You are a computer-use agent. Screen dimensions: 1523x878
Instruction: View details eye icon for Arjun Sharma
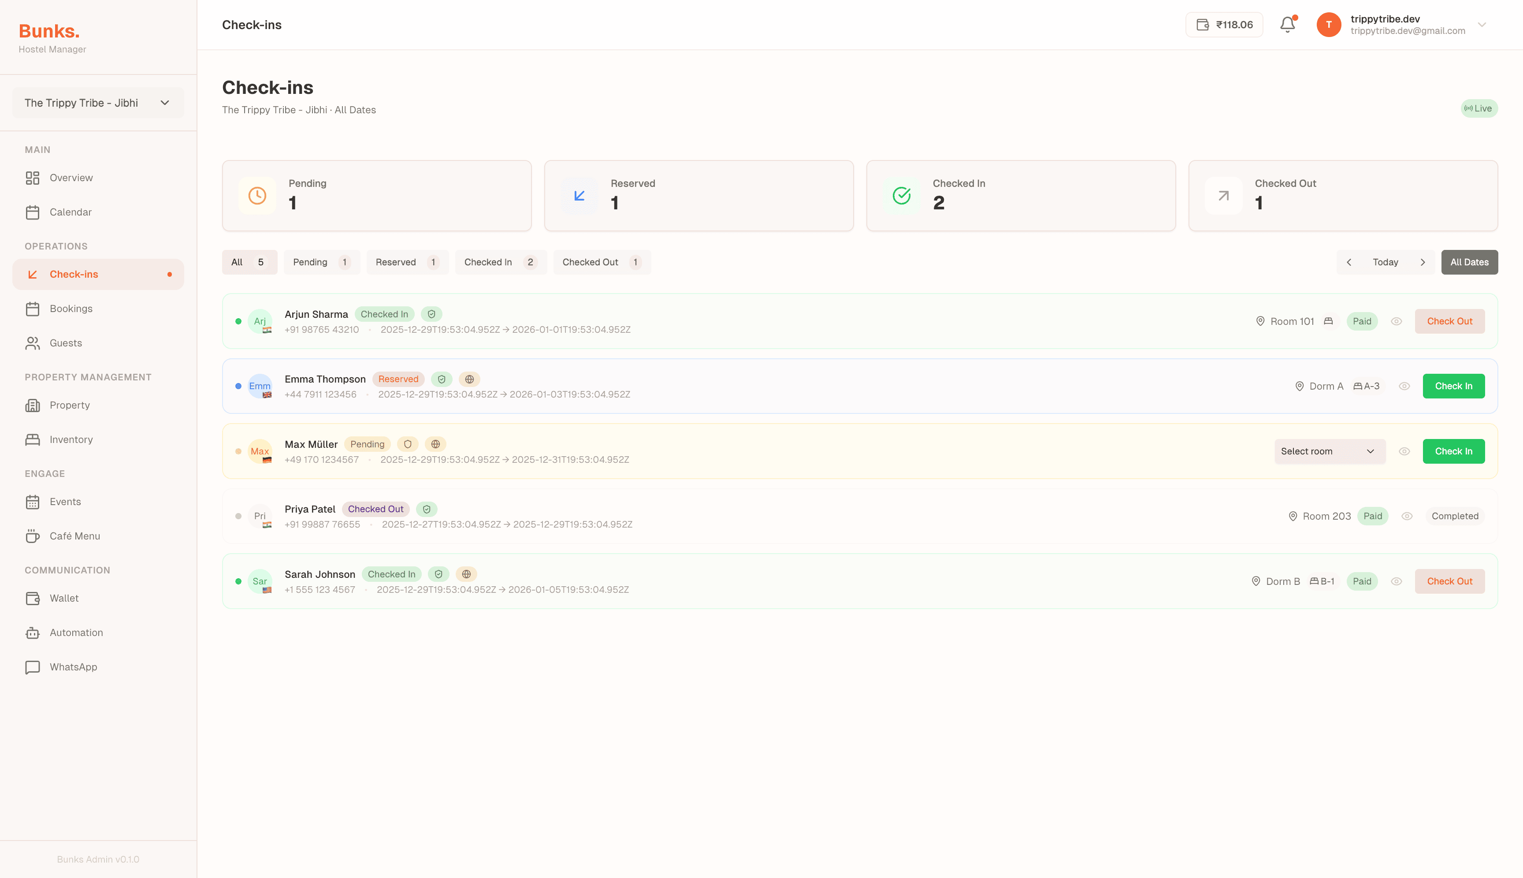pyautogui.click(x=1397, y=321)
